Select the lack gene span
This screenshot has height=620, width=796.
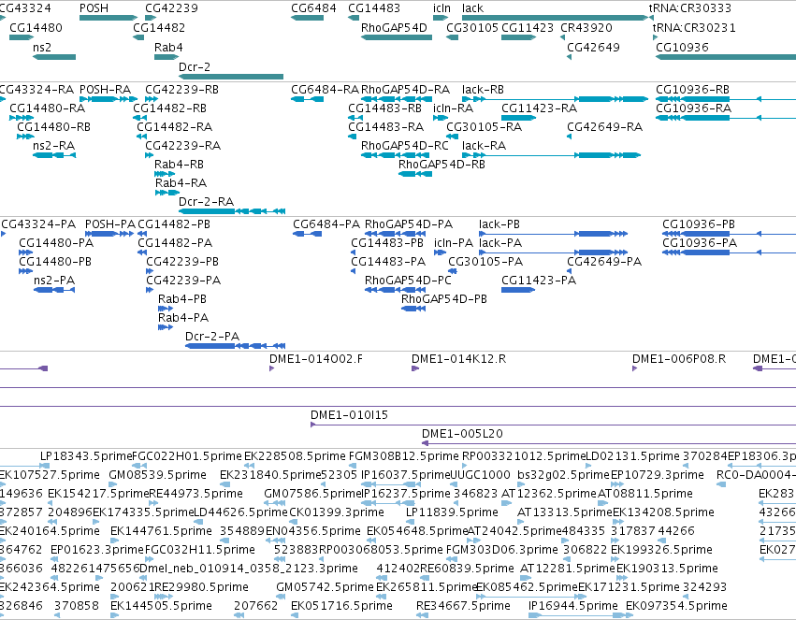(x=555, y=18)
